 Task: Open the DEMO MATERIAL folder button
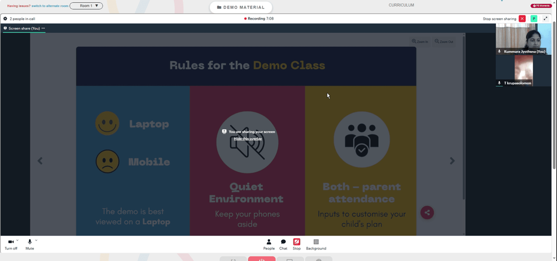point(241,7)
